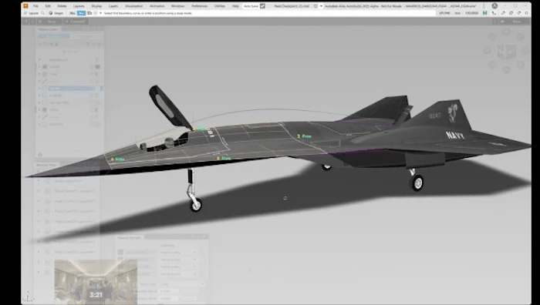Click the highlighted layer's color swatch
Viewport: 540px width, 305px height.
[45, 89]
